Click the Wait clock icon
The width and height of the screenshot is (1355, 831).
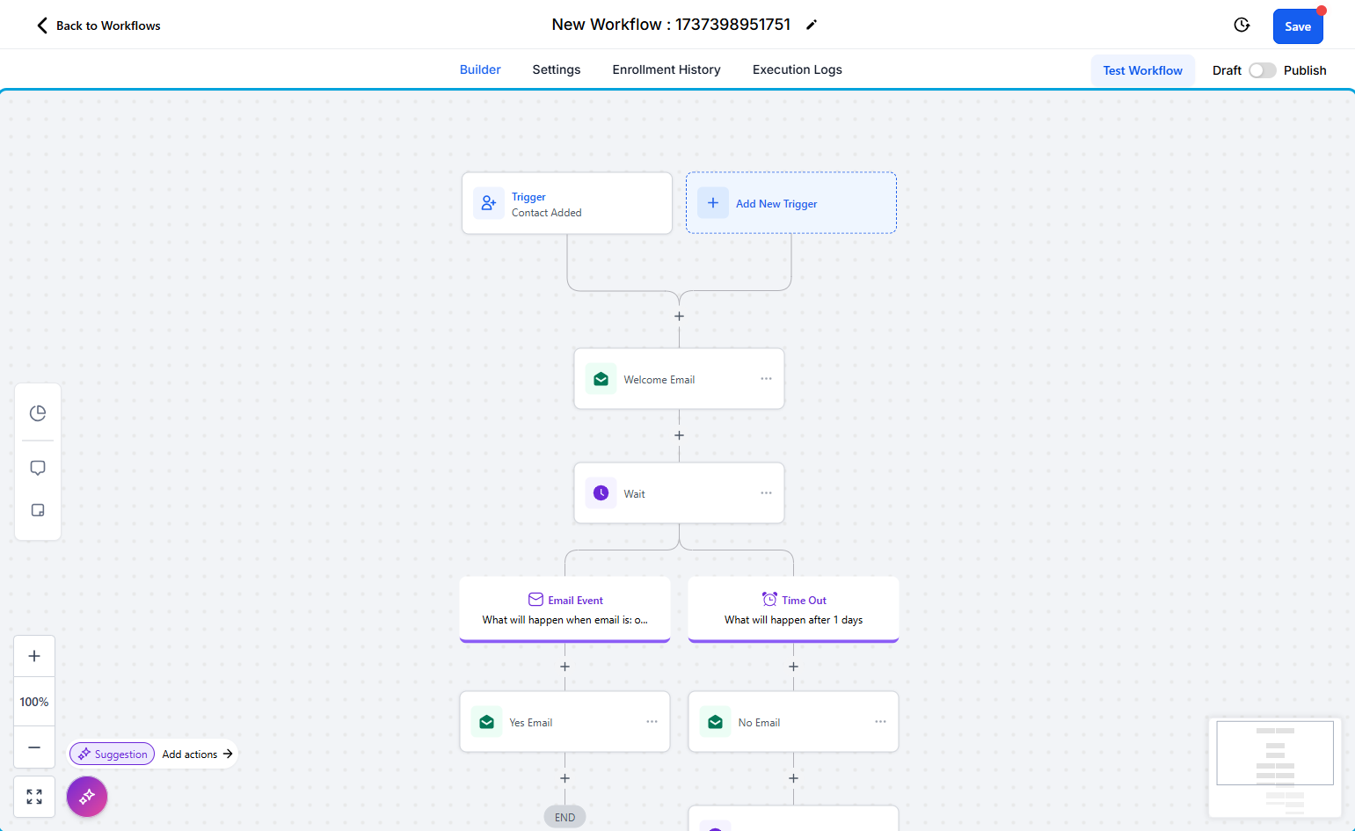[x=601, y=493]
